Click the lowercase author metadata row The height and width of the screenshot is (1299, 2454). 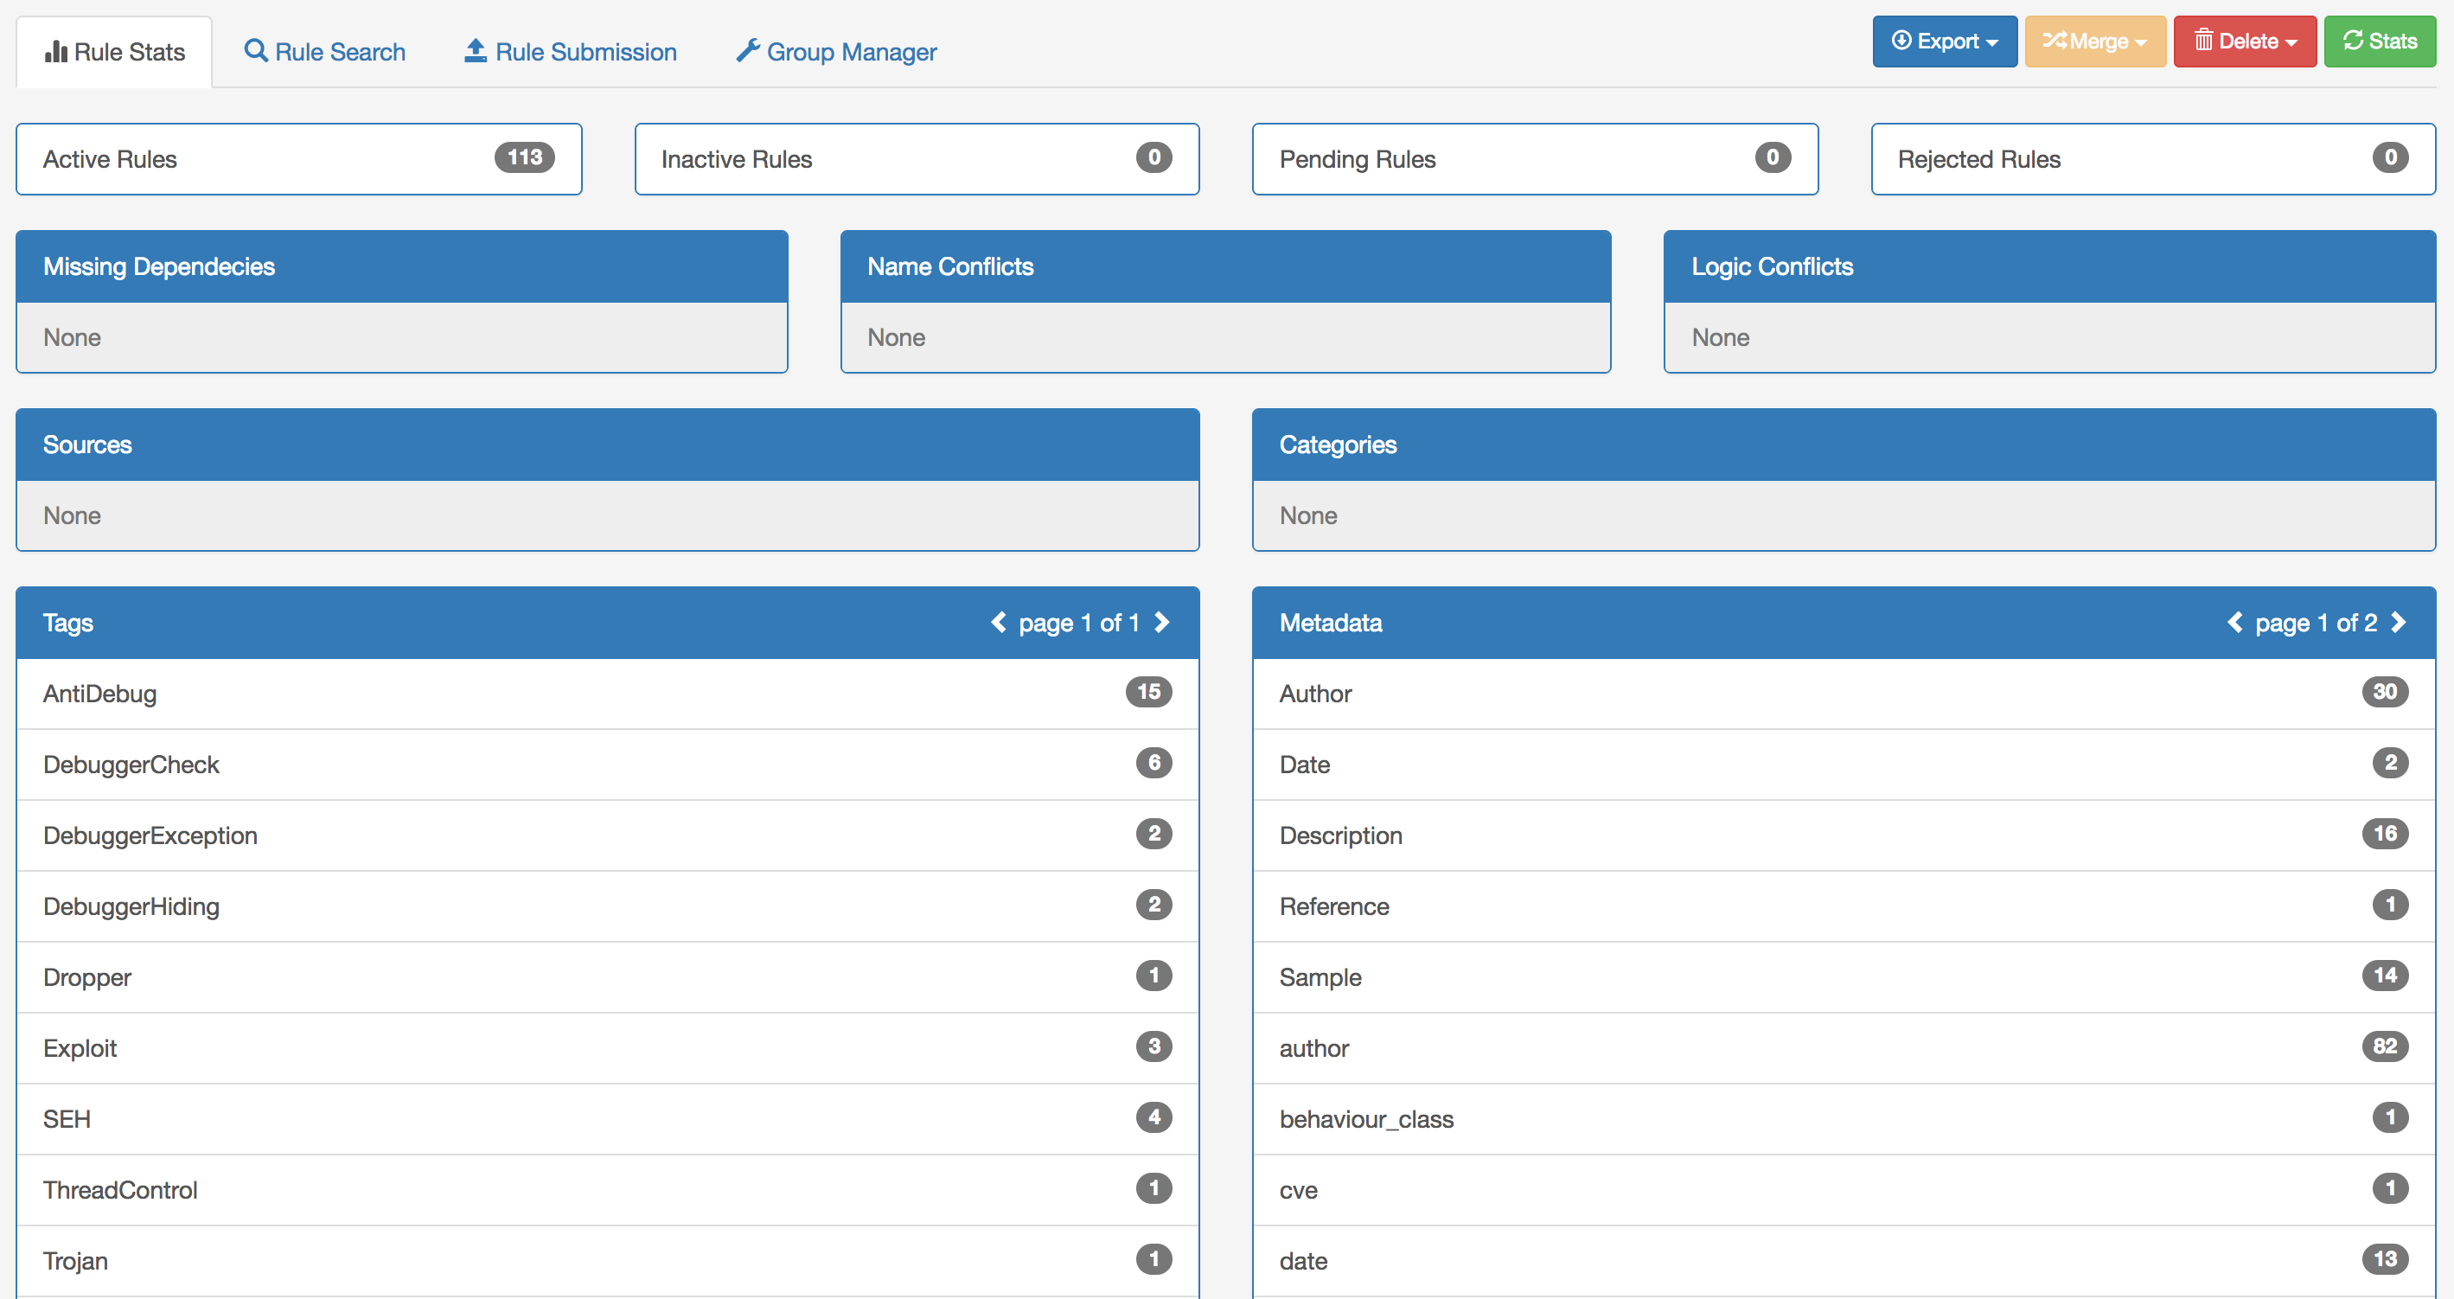click(1844, 1048)
